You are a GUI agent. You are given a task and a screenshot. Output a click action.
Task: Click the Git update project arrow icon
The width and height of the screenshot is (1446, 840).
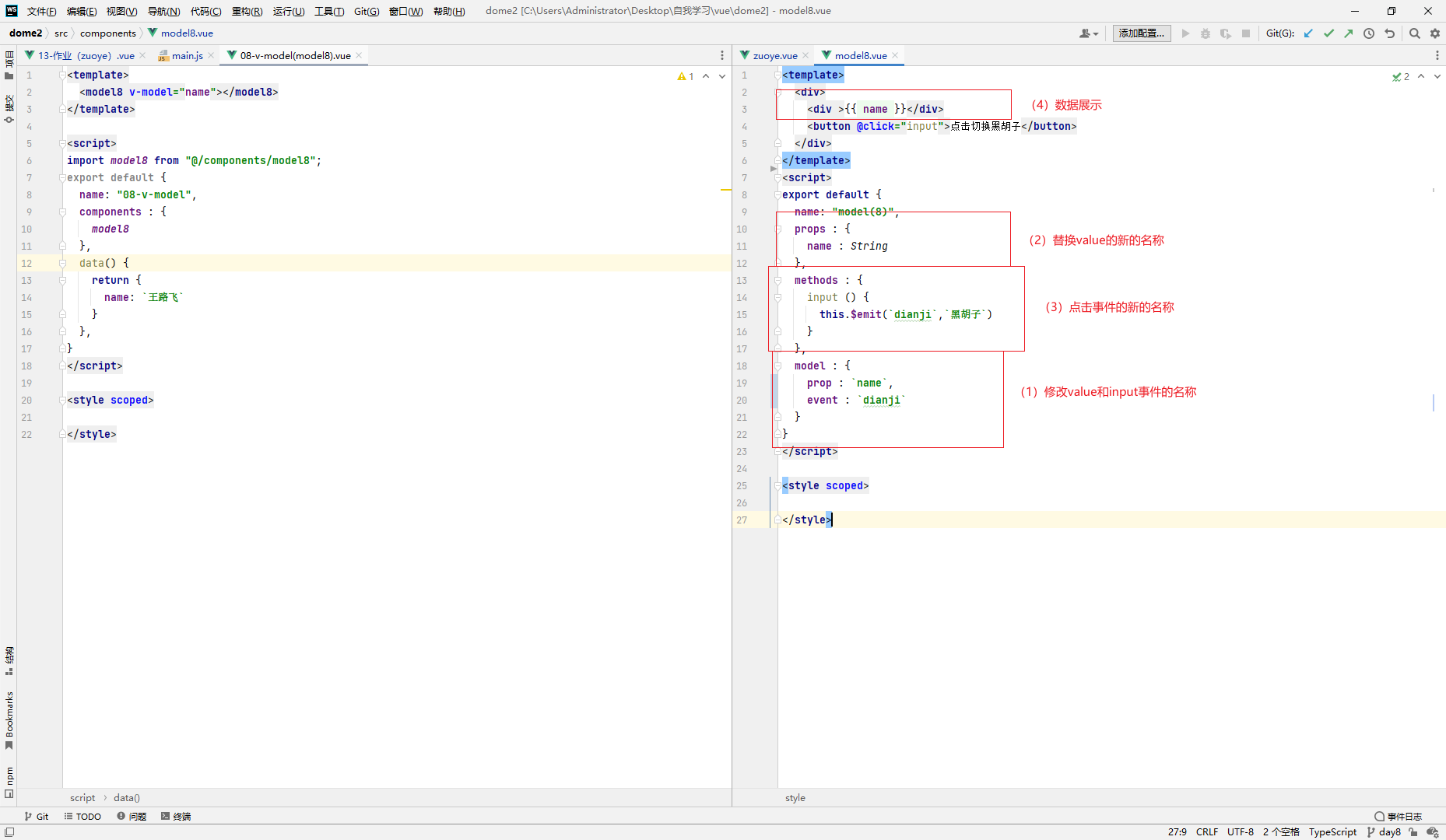[x=1308, y=33]
